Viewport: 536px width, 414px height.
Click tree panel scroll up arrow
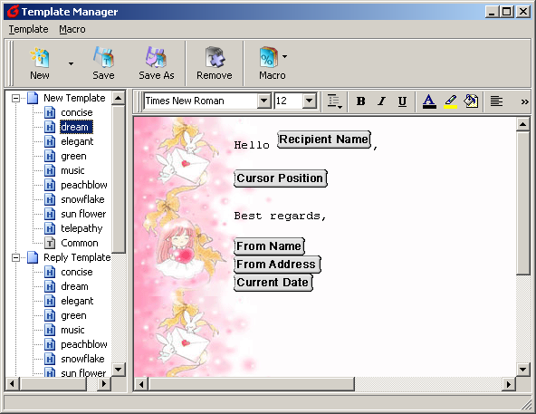(119, 98)
